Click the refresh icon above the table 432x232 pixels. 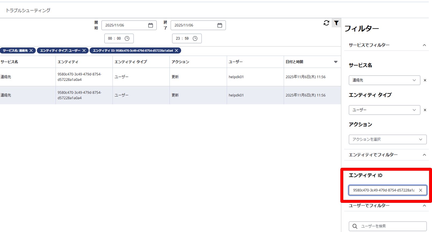click(x=326, y=23)
